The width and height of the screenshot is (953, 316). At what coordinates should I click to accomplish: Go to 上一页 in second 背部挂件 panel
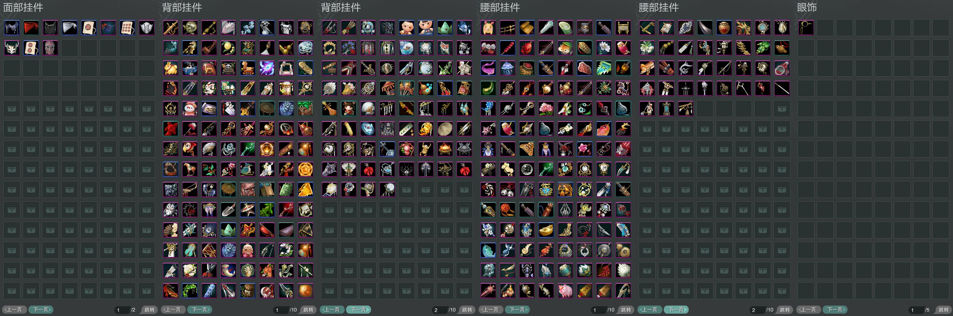[x=332, y=310]
